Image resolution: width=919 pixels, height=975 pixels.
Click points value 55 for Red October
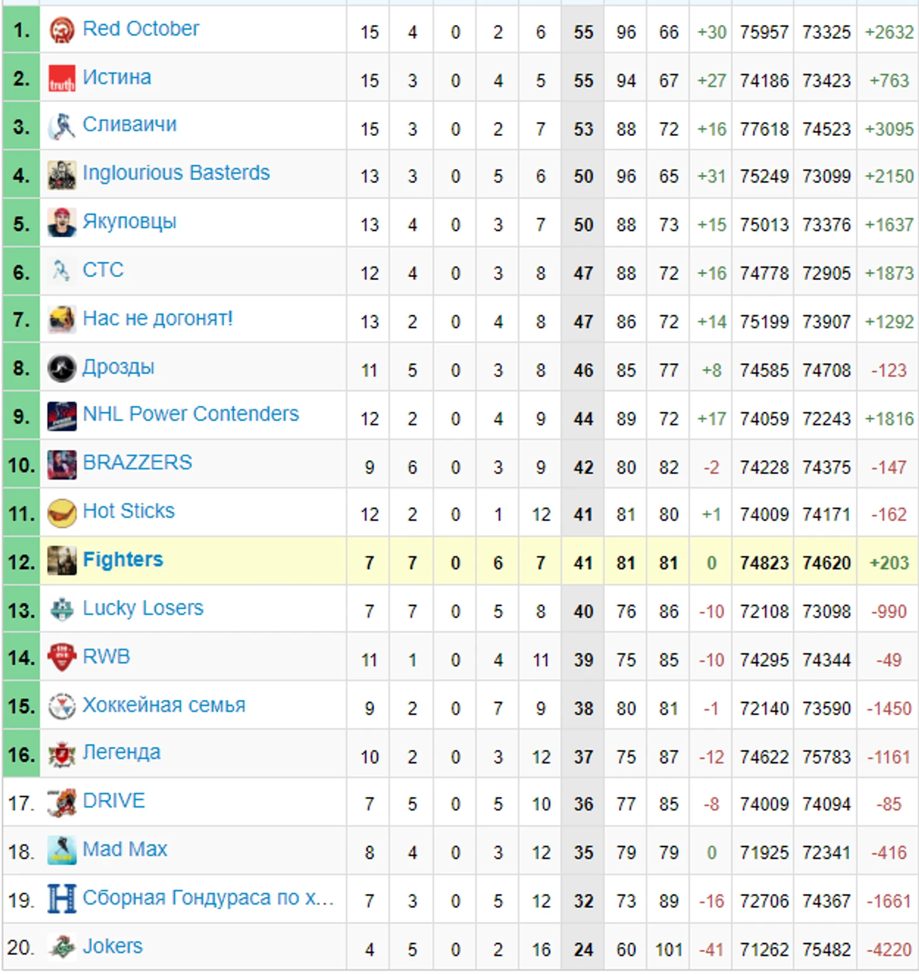pyautogui.click(x=583, y=32)
